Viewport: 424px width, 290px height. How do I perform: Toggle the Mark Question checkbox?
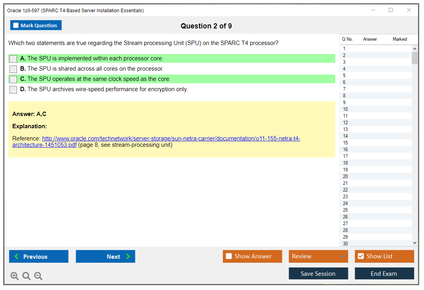pos(15,25)
